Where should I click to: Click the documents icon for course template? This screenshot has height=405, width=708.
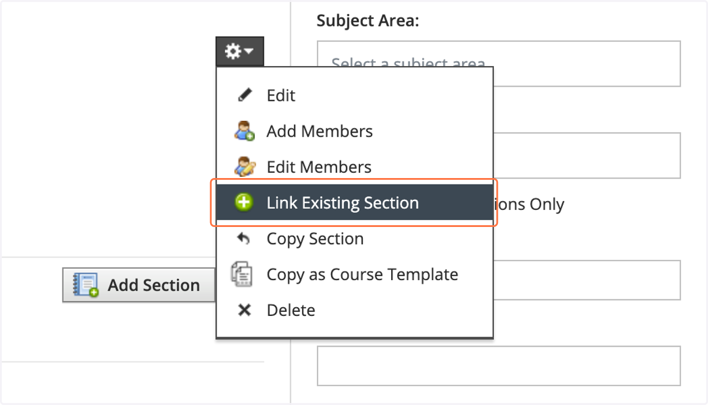(242, 274)
